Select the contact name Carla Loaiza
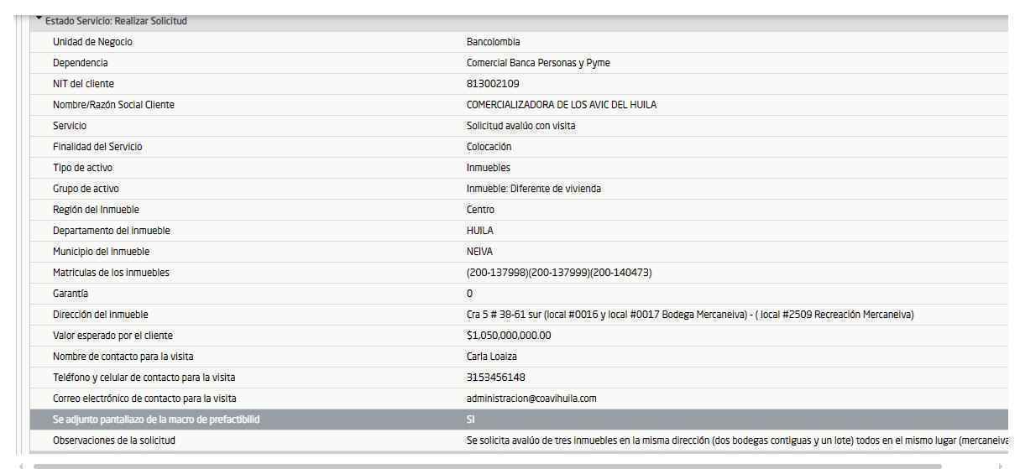 click(x=492, y=357)
